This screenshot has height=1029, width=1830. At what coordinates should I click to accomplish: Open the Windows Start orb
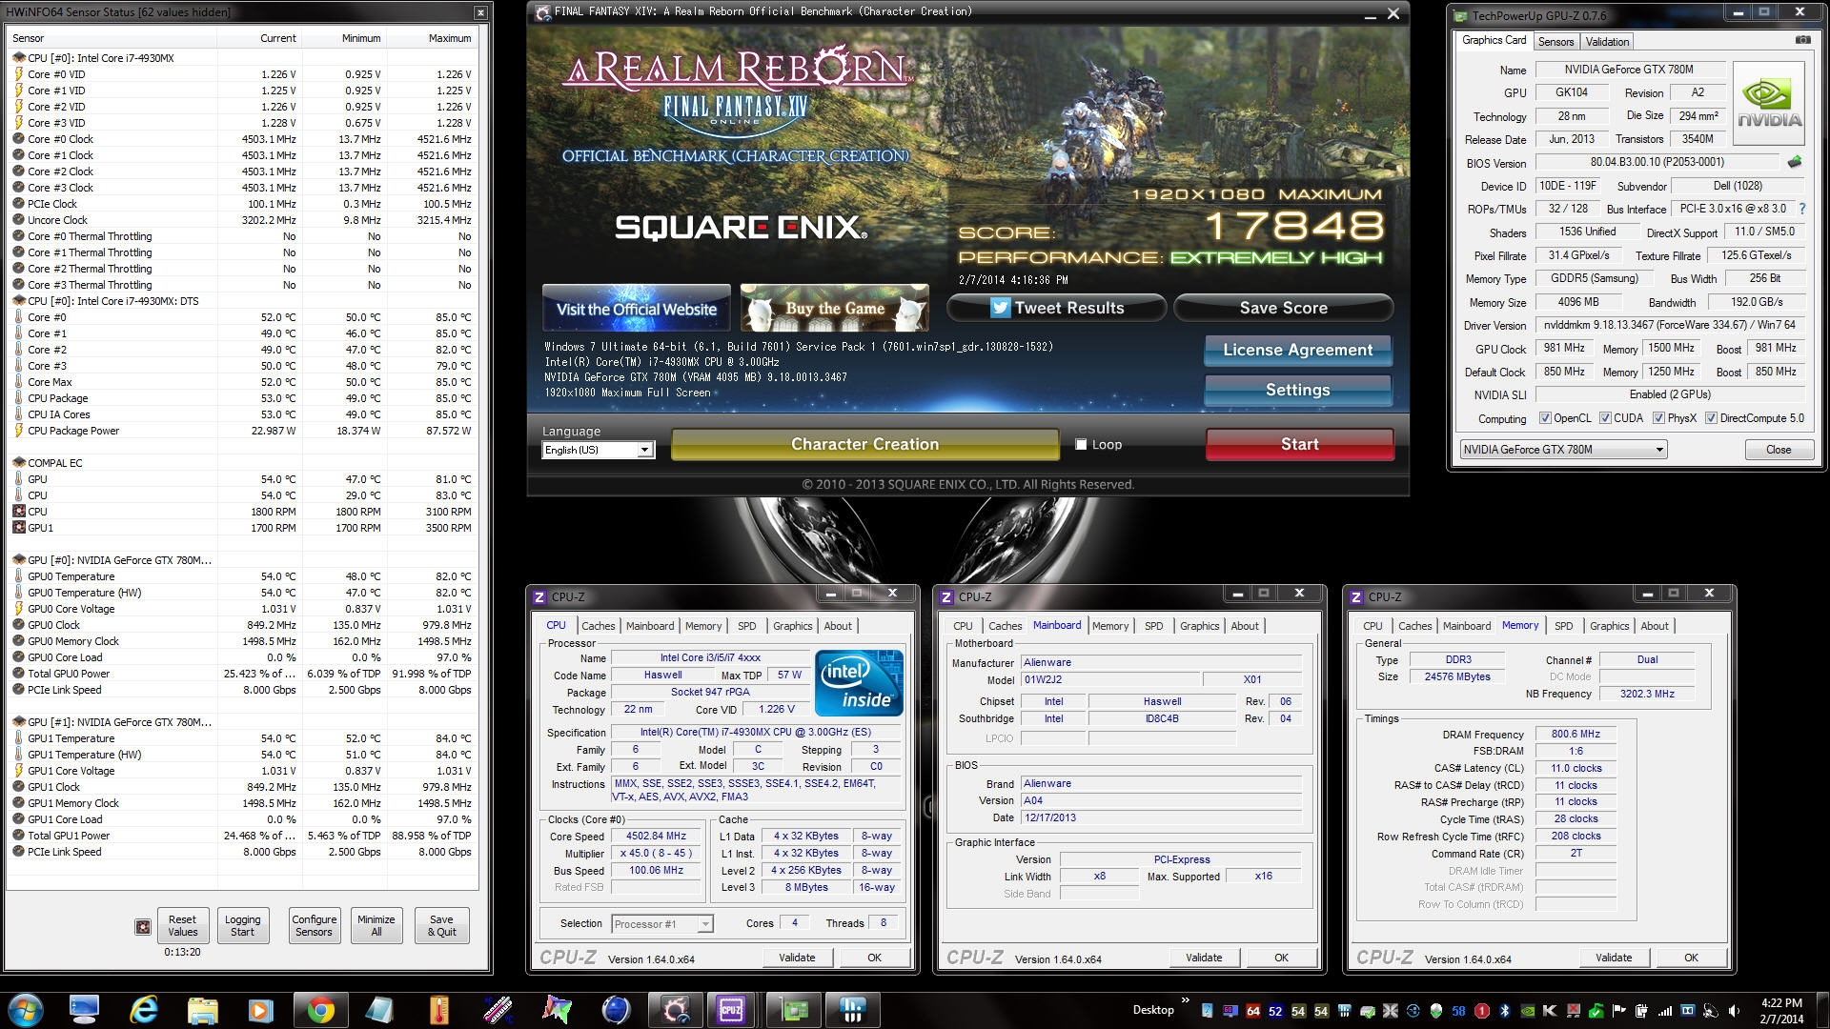coord(26,1010)
